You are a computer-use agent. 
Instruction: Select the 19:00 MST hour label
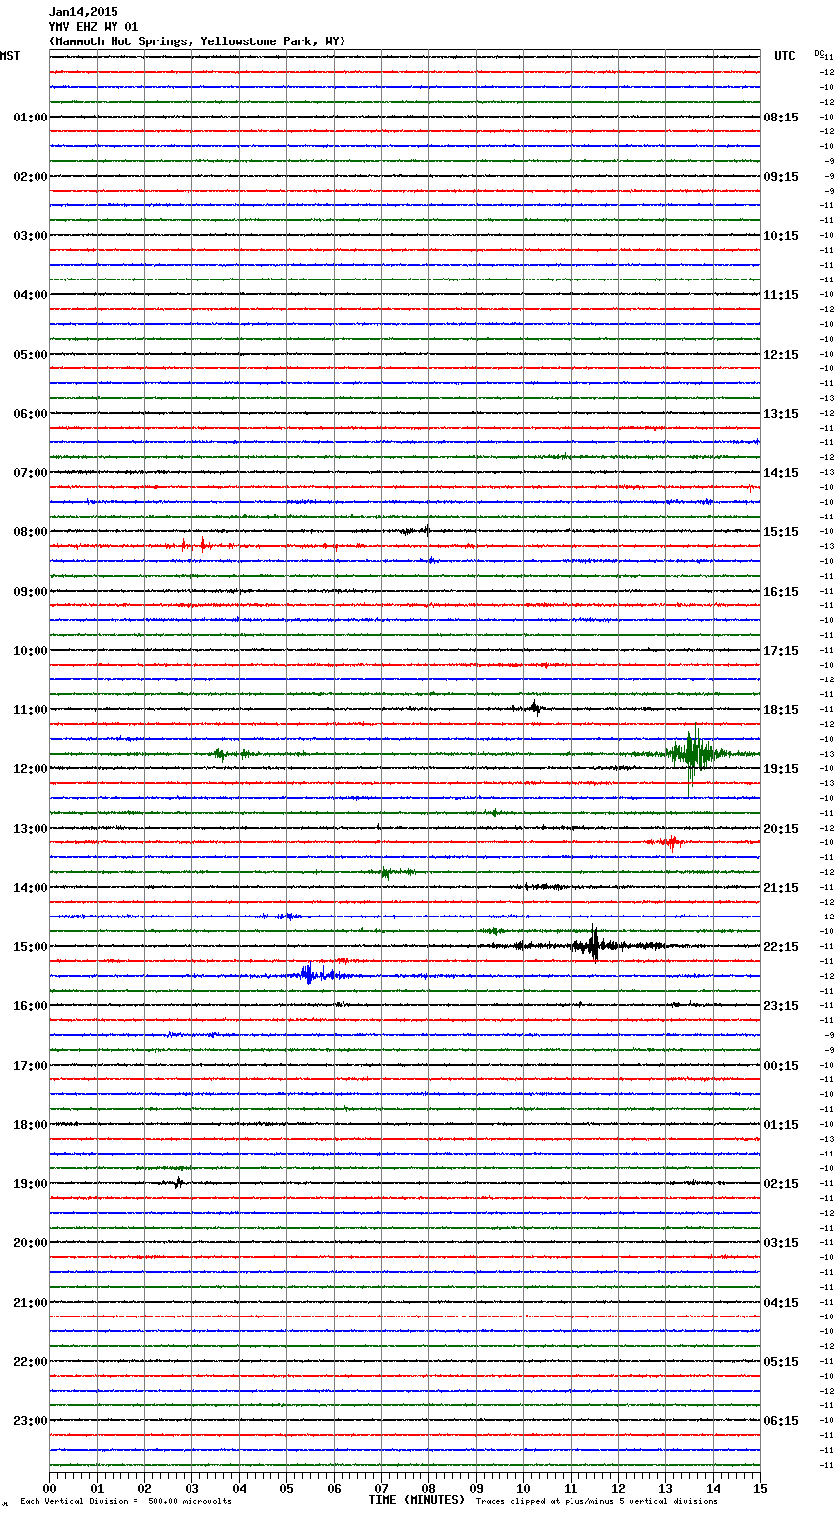pos(30,1184)
